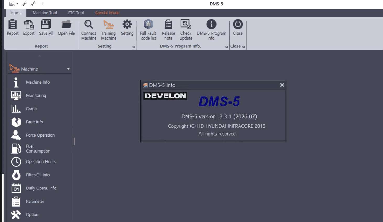Open Setting with the gear icon
Image resolution: width=383 pixels, height=222 pixels.
click(127, 24)
